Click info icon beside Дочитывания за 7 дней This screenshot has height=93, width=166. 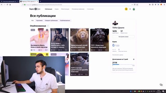pos(134,59)
